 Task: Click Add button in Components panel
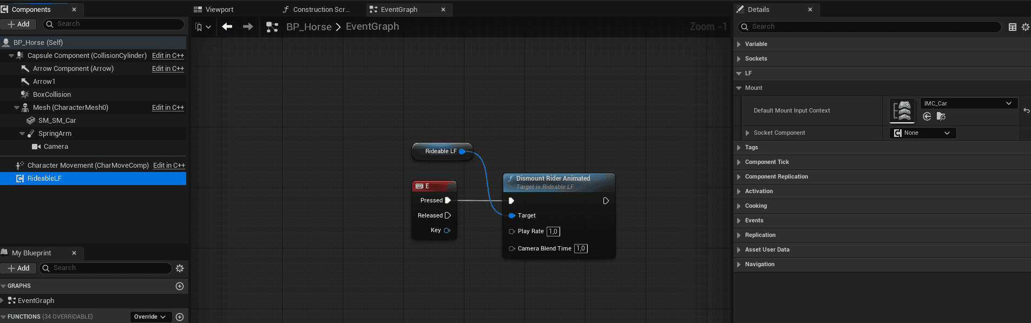(18, 24)
